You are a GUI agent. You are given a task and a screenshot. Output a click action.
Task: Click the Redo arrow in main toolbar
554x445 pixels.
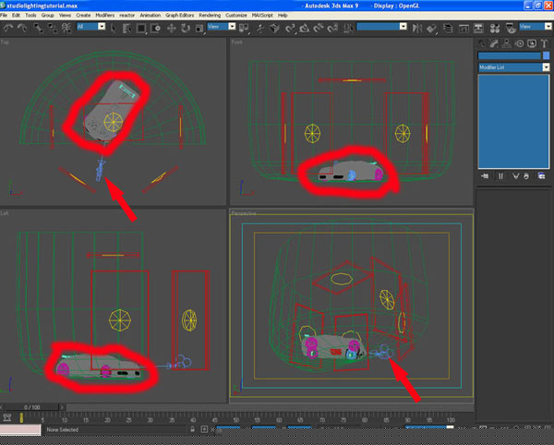tap(22, 28)
